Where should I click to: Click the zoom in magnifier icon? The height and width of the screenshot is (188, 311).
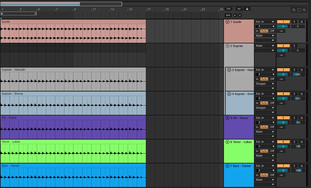pyautogui.click(x=294, y=10)
